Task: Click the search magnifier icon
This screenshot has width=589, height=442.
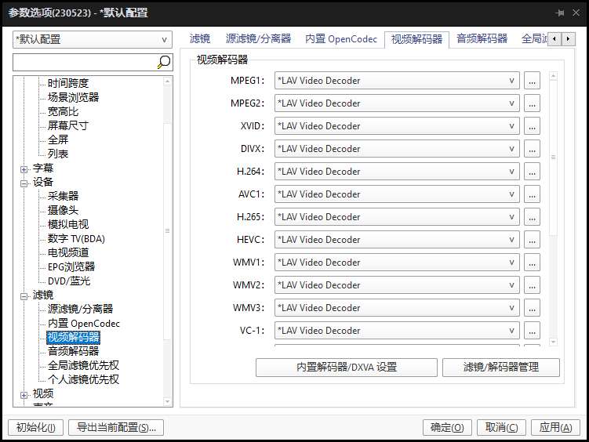Action: pyautogui.click(x=164, y=62)
